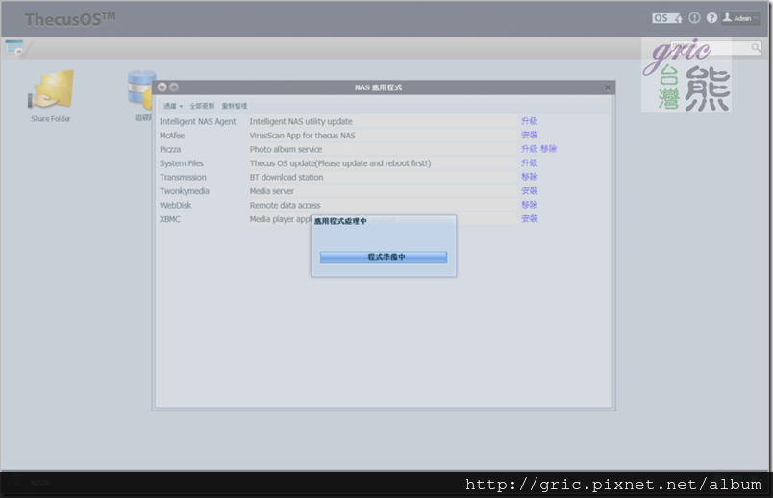773x498 pixels.
Task: Select the XBMC app name
Action: [x=170, y=219]
